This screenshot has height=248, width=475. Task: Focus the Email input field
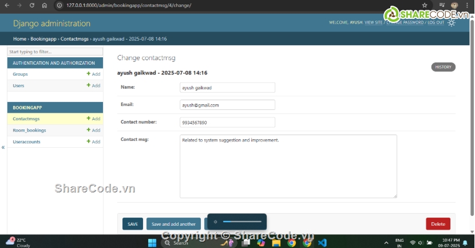pos(227,105)
